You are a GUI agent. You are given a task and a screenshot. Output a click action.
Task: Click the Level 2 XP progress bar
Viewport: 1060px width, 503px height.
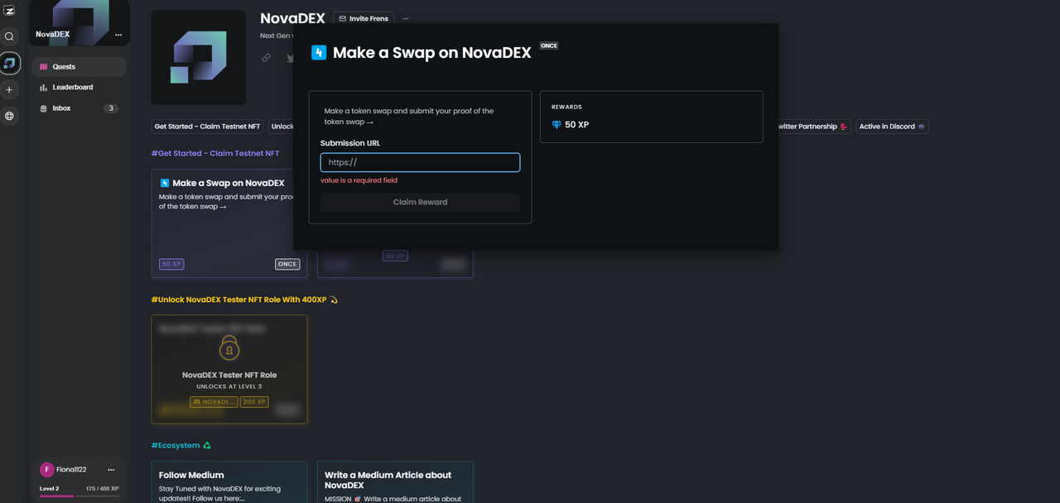pos(79,496)
